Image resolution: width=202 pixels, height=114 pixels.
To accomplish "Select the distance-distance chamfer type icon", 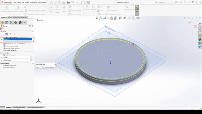I will pyautogui.click(x=10, y=34).
